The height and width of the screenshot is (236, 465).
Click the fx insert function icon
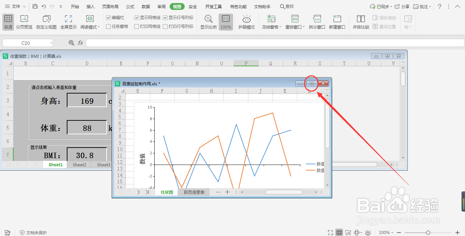coord(80,43)
